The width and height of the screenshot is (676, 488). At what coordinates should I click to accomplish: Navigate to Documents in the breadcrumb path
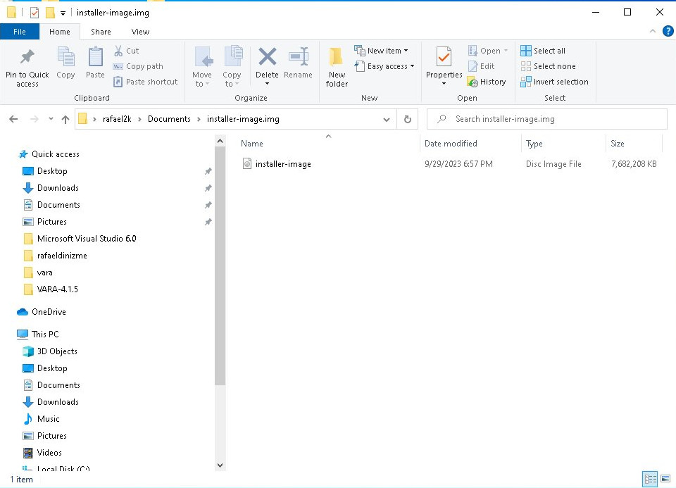tap(169, 119)
